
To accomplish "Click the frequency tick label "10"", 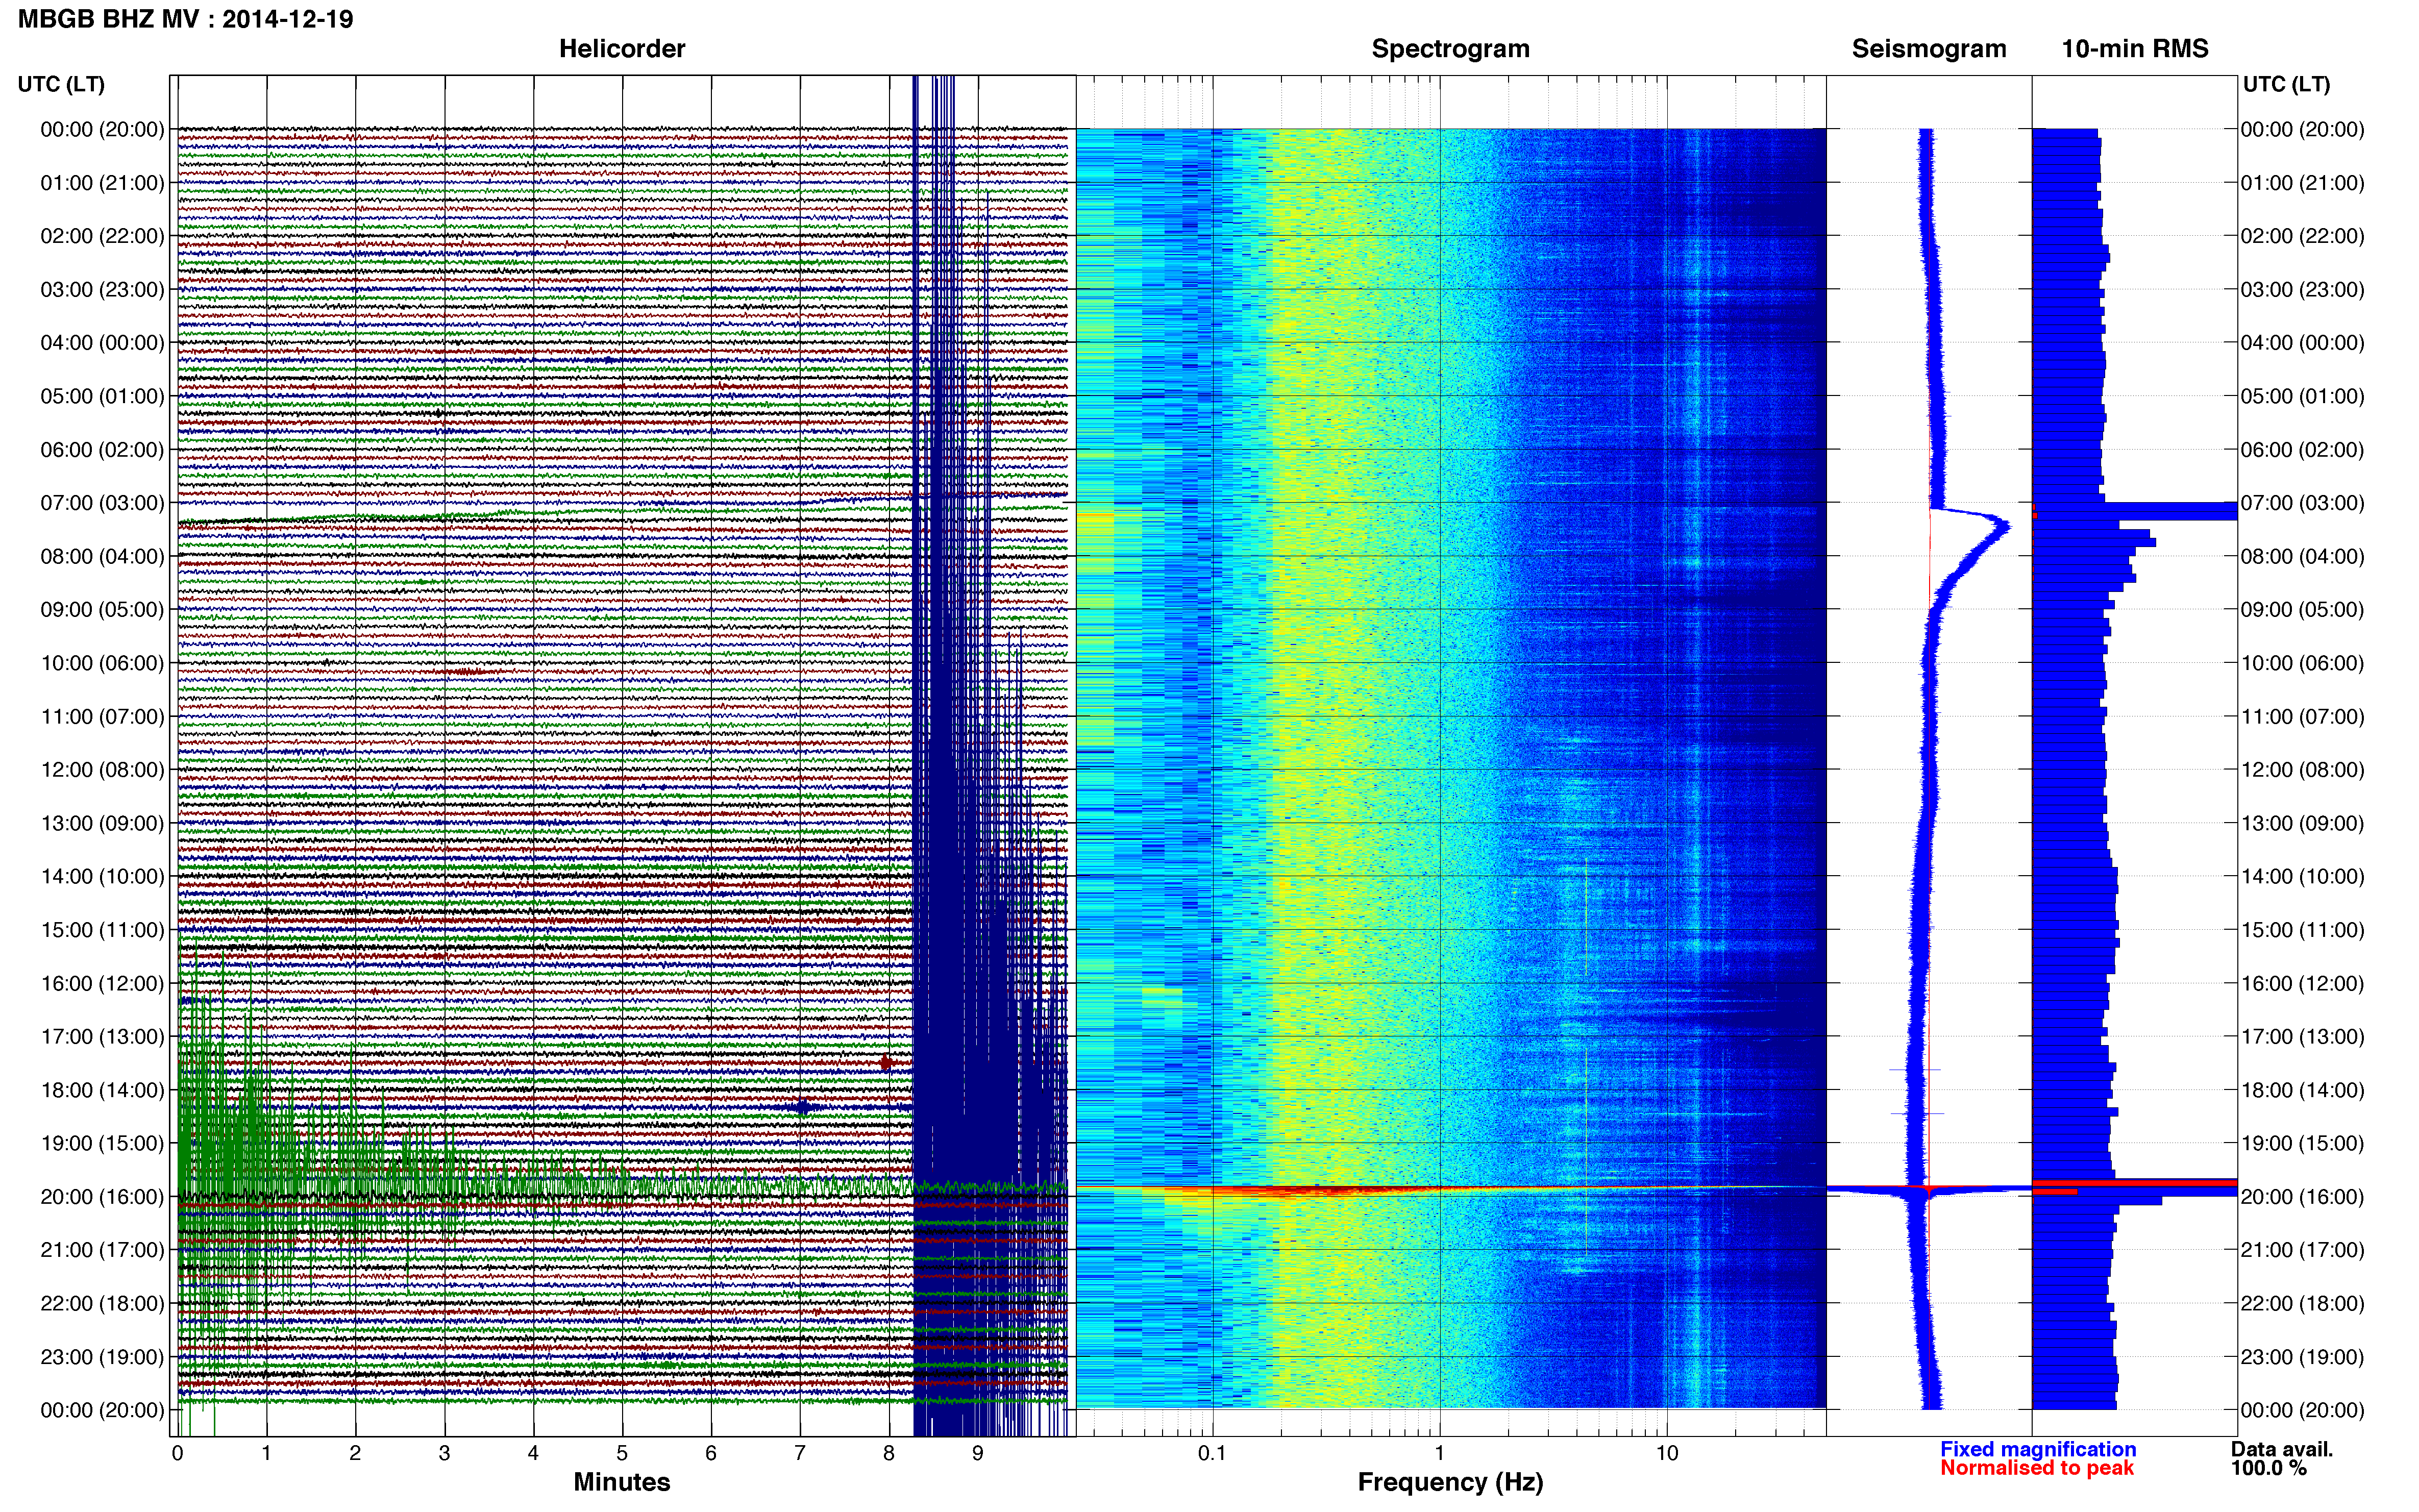I will pyautogui.click(x=1667, y=1453).
